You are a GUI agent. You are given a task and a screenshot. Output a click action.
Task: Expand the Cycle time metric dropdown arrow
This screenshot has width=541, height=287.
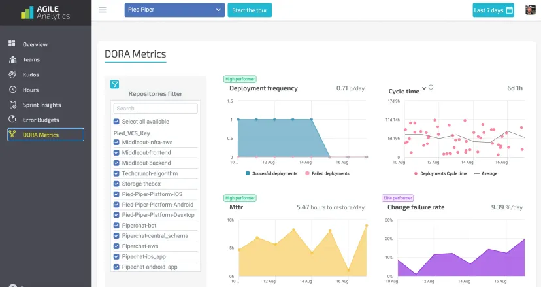pos(424,88)
